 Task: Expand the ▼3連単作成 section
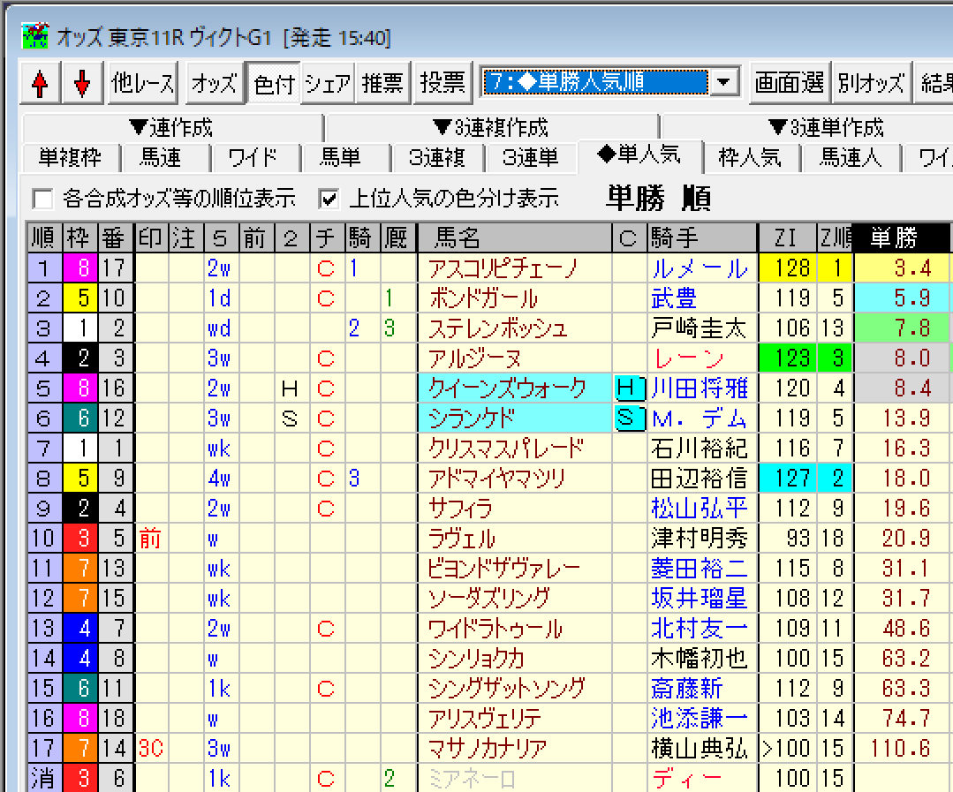click(x=825, y=128)
